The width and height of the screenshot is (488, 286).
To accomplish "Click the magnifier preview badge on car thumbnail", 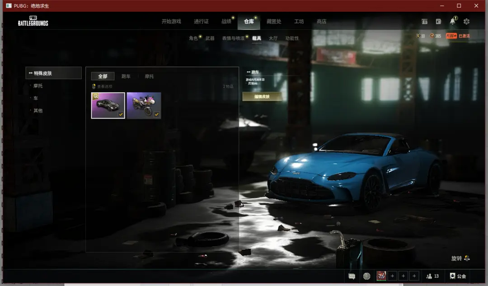I will pos(95,97).
